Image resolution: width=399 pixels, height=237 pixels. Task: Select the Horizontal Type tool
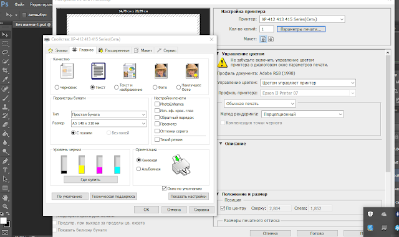pos(5,170)
